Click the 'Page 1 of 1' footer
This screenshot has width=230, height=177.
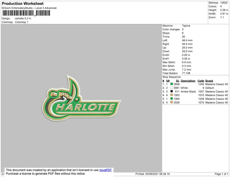[x=222, y=174]
